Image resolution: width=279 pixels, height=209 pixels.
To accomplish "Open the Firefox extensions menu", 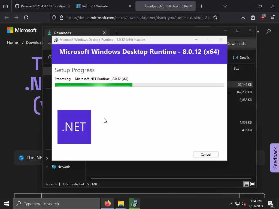I will click(x=253, y=17).
